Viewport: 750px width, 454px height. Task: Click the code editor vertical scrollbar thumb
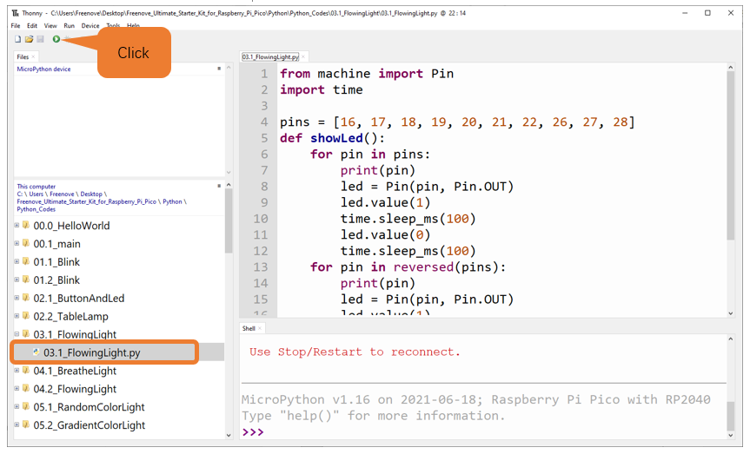click(730, 155)
